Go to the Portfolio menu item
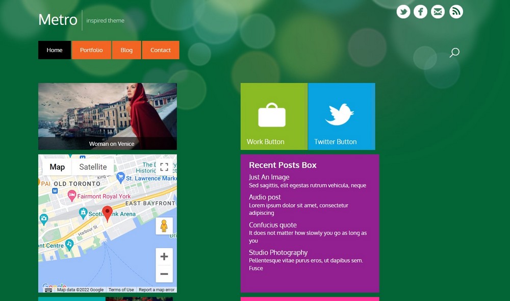This screenshot has height=301, width=510. [91, 50]
